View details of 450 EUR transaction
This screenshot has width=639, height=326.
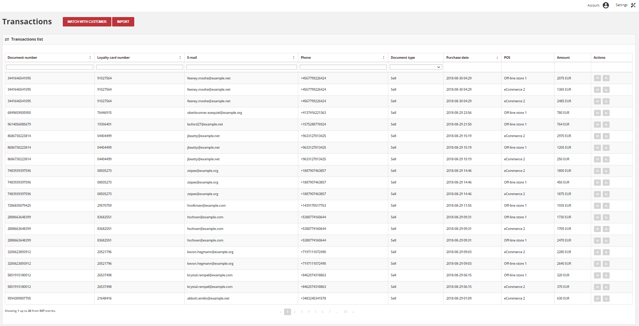click(x=606, y=183)
